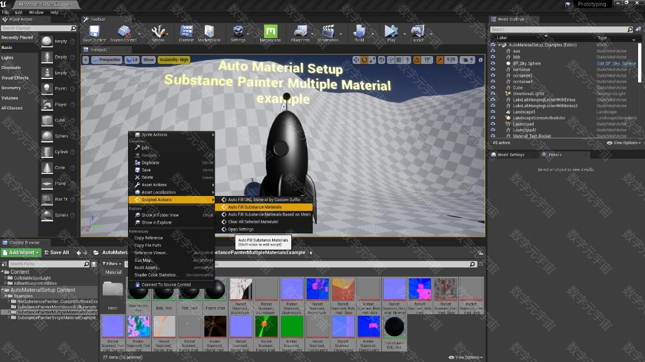Open the Lit view mode dropdown
The image size is (645, 362).
[132, 60]
